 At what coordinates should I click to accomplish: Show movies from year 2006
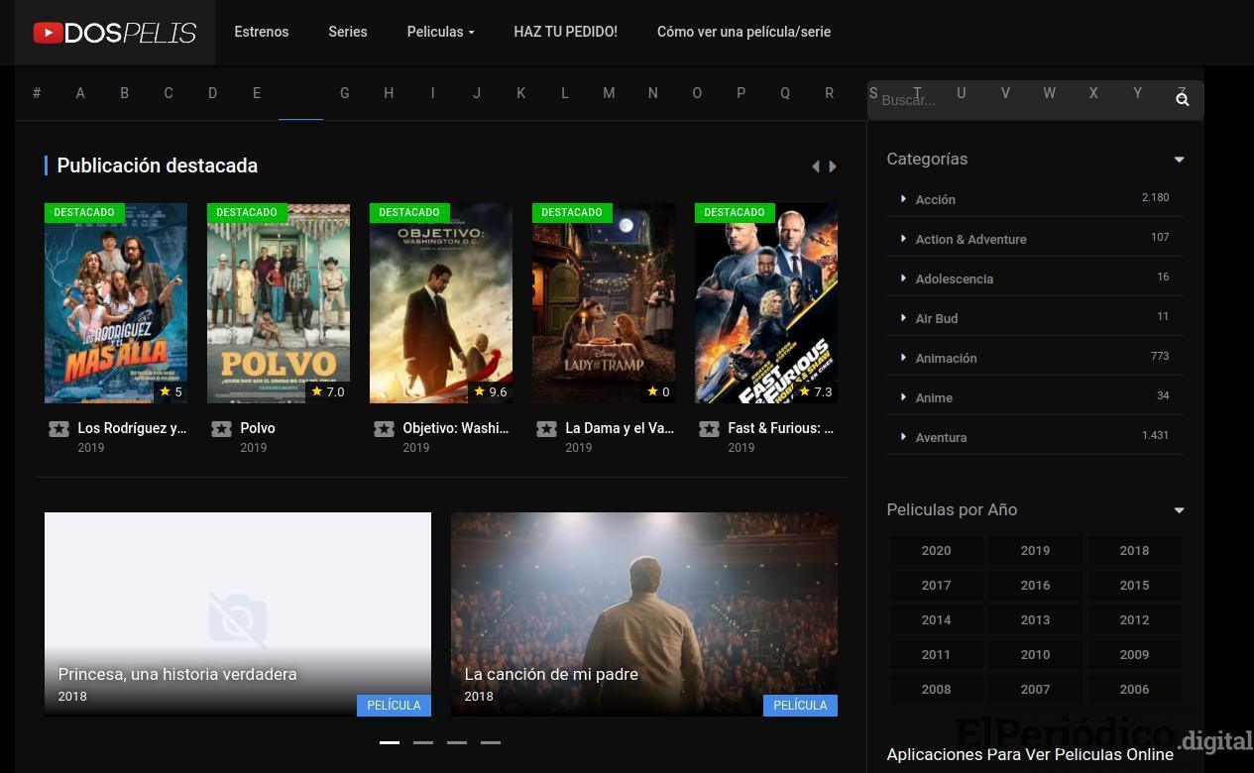pos(1134,690)
